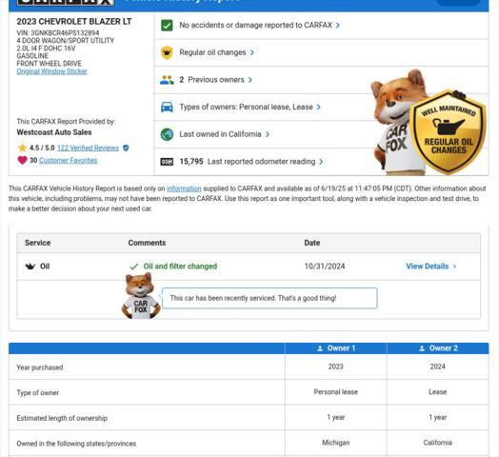
Task: Click the green no-accidents checkmark icon
Action: pyautogui.click(x=167, y=25)
